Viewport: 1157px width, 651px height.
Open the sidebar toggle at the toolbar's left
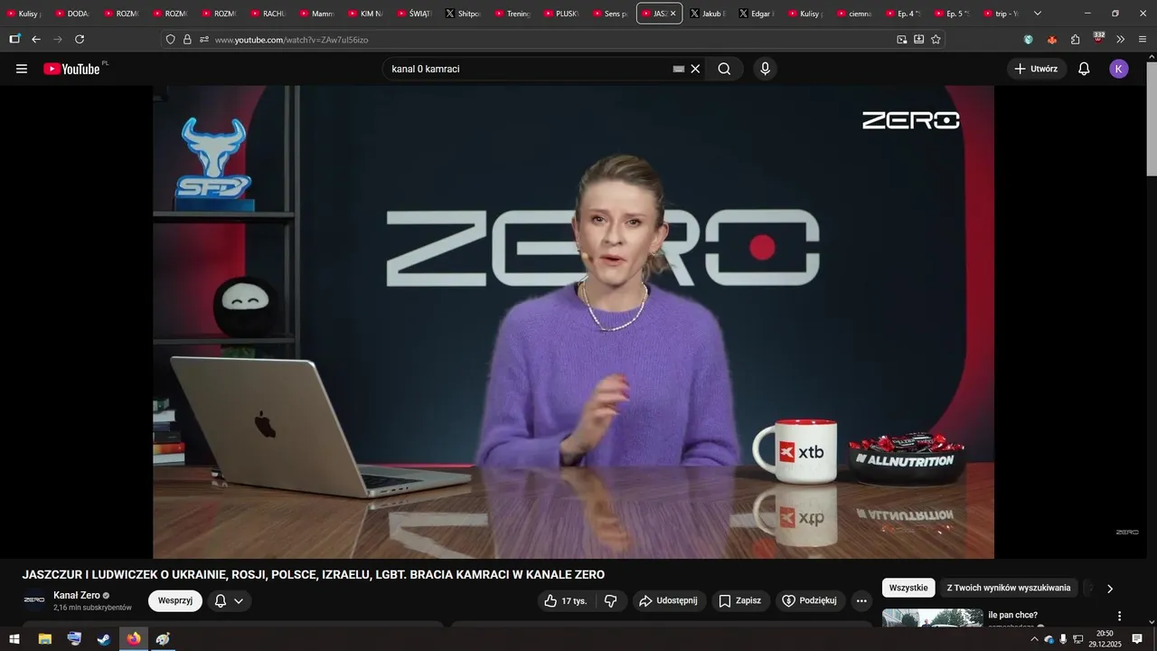click(14, 39)
